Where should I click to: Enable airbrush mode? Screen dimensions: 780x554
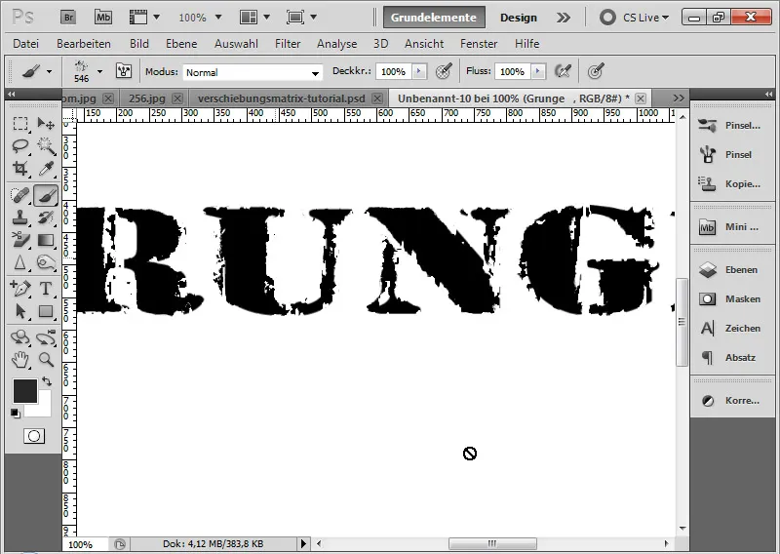click(564, 71)
